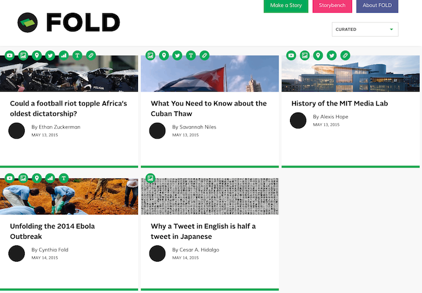Click the Make a Story button
Screen dimensions: 422x293
click(286, 6)
